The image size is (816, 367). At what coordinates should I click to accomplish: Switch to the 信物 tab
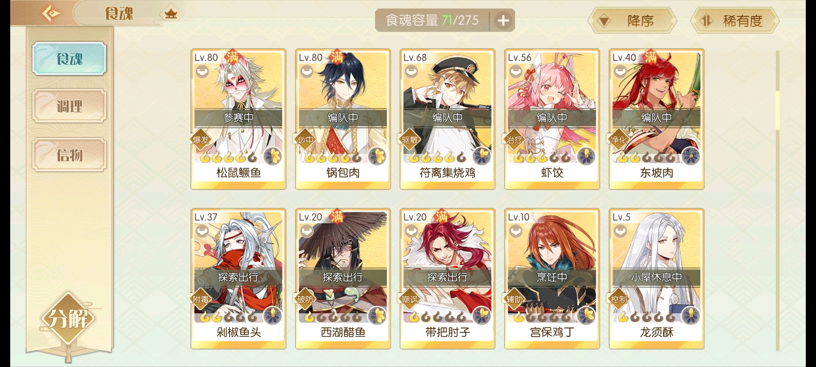(x=69, y=155)
